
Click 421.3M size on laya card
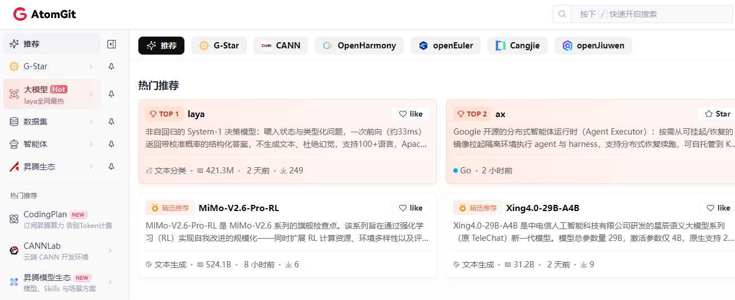click(x=215, y=171)
